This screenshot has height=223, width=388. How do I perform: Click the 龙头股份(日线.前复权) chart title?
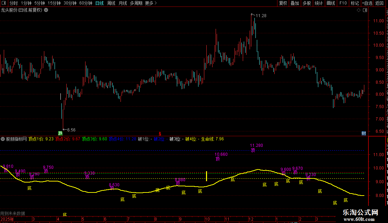tap(22, 10)
